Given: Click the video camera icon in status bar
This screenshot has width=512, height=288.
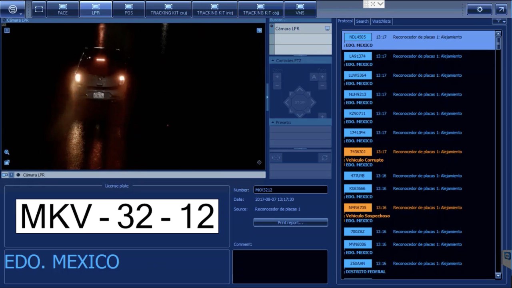Looking at the screenshot, I should (5, 175).
